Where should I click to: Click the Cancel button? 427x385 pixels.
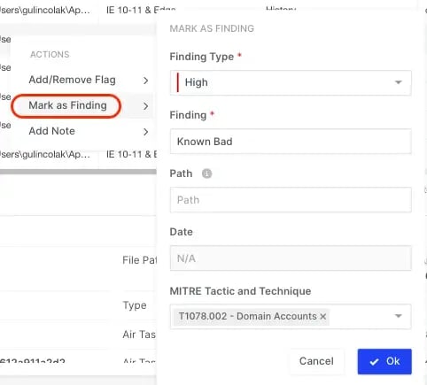(316, 361)
